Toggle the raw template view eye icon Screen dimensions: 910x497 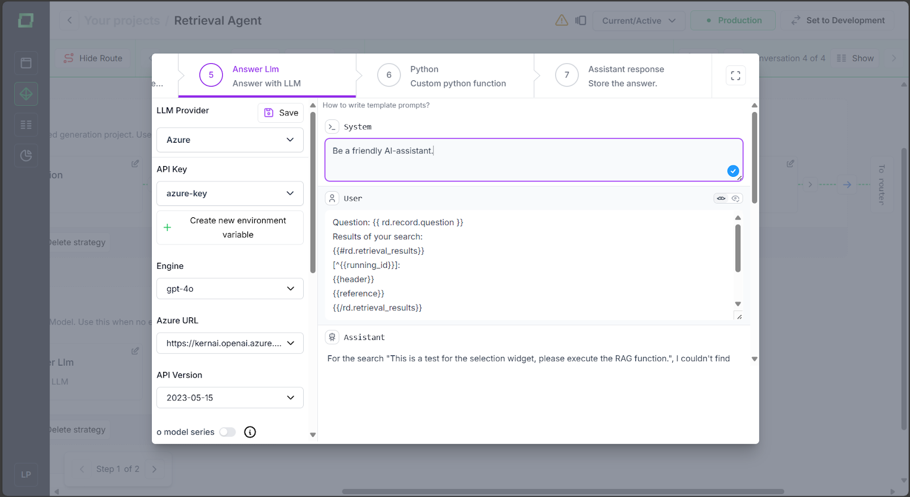pyautogui.click(x=721, y=198)
